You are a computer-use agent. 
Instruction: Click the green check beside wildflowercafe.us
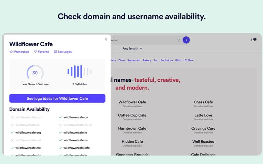click(x=60, y=140)
